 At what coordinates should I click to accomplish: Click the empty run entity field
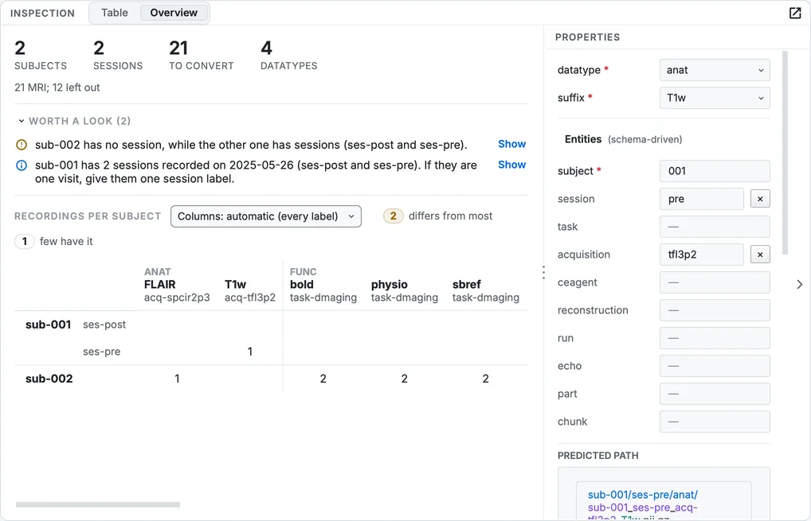715,338
